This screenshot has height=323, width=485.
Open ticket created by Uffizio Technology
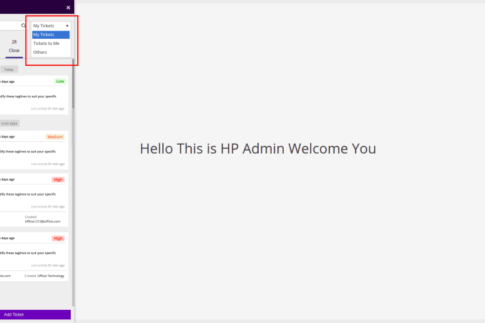[34, 257]
